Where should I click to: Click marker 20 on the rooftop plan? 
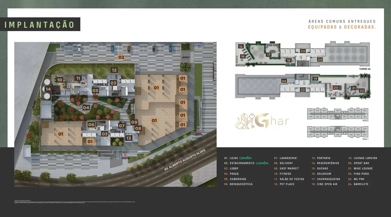(336, 88)
